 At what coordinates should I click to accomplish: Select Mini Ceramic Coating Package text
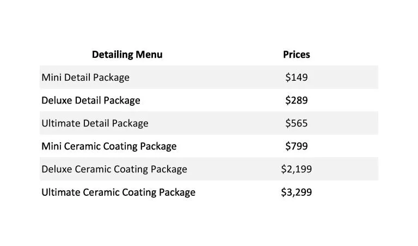(109, 146)
